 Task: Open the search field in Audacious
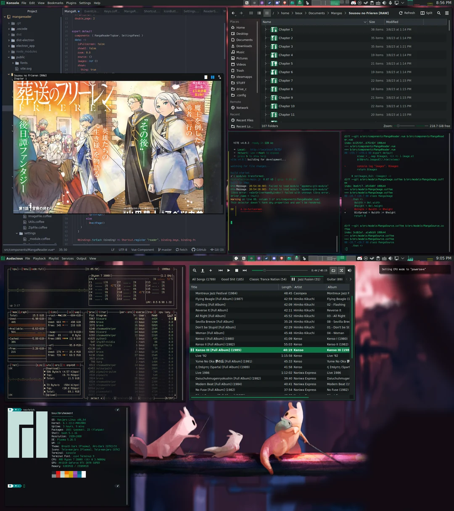click(x=194, y=270)
